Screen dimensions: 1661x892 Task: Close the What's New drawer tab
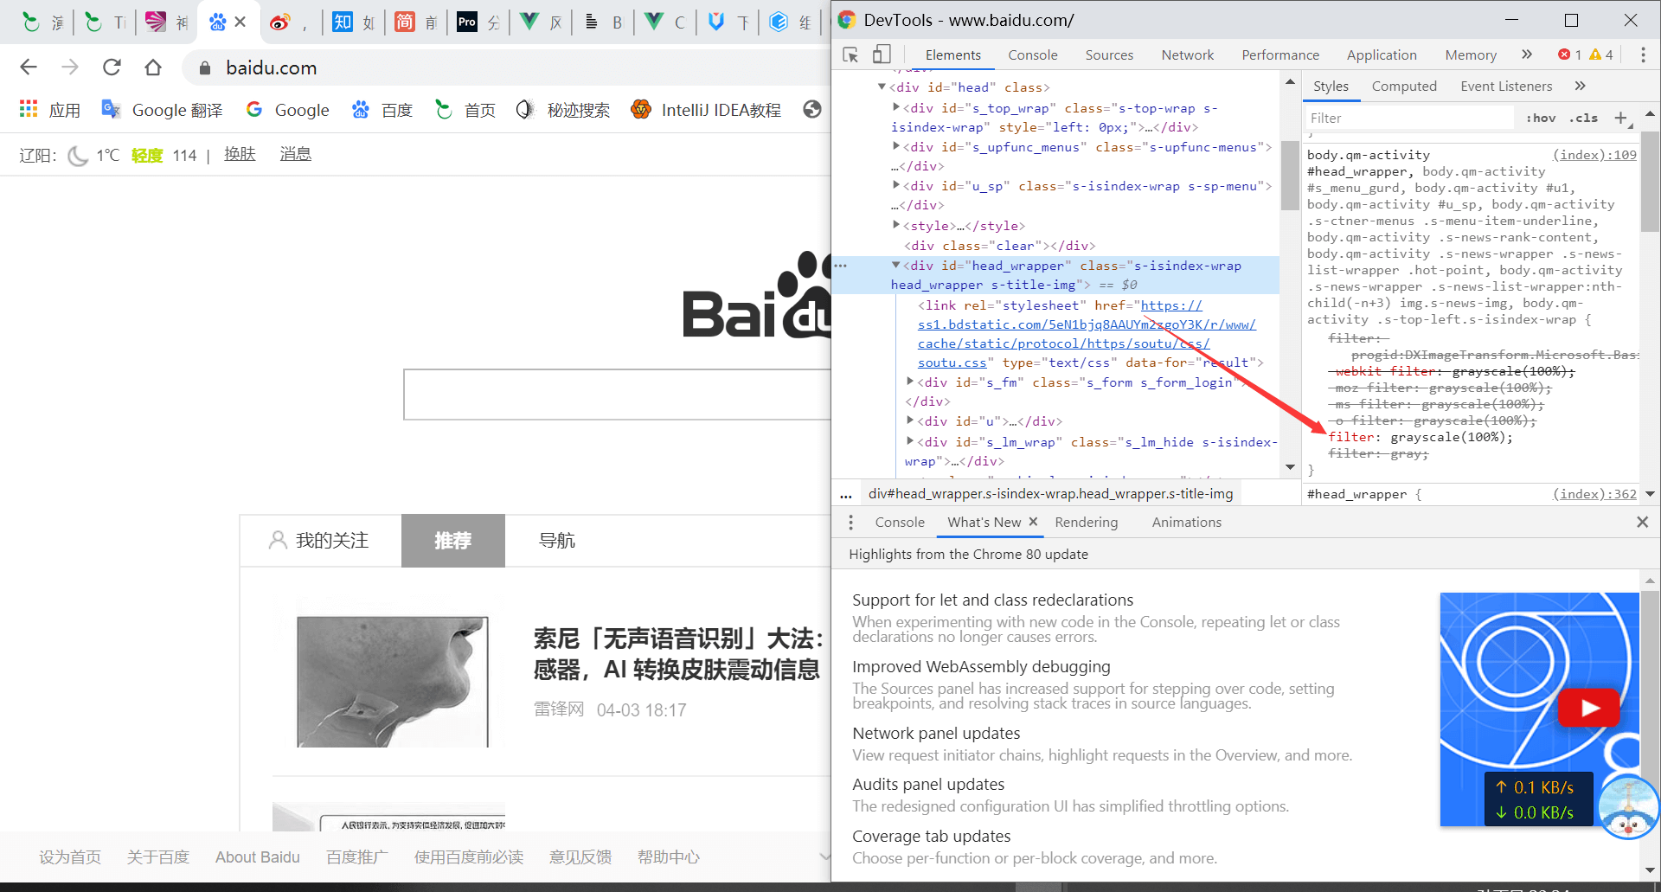[1033, 522]
